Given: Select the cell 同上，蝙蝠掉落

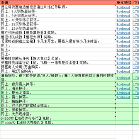Looking at the screenshot, I should [x=58, y=101].
